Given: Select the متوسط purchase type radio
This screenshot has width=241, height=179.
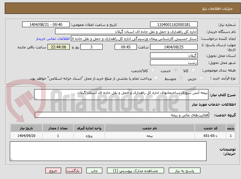Looking at the screenshot, I should 181,78.
